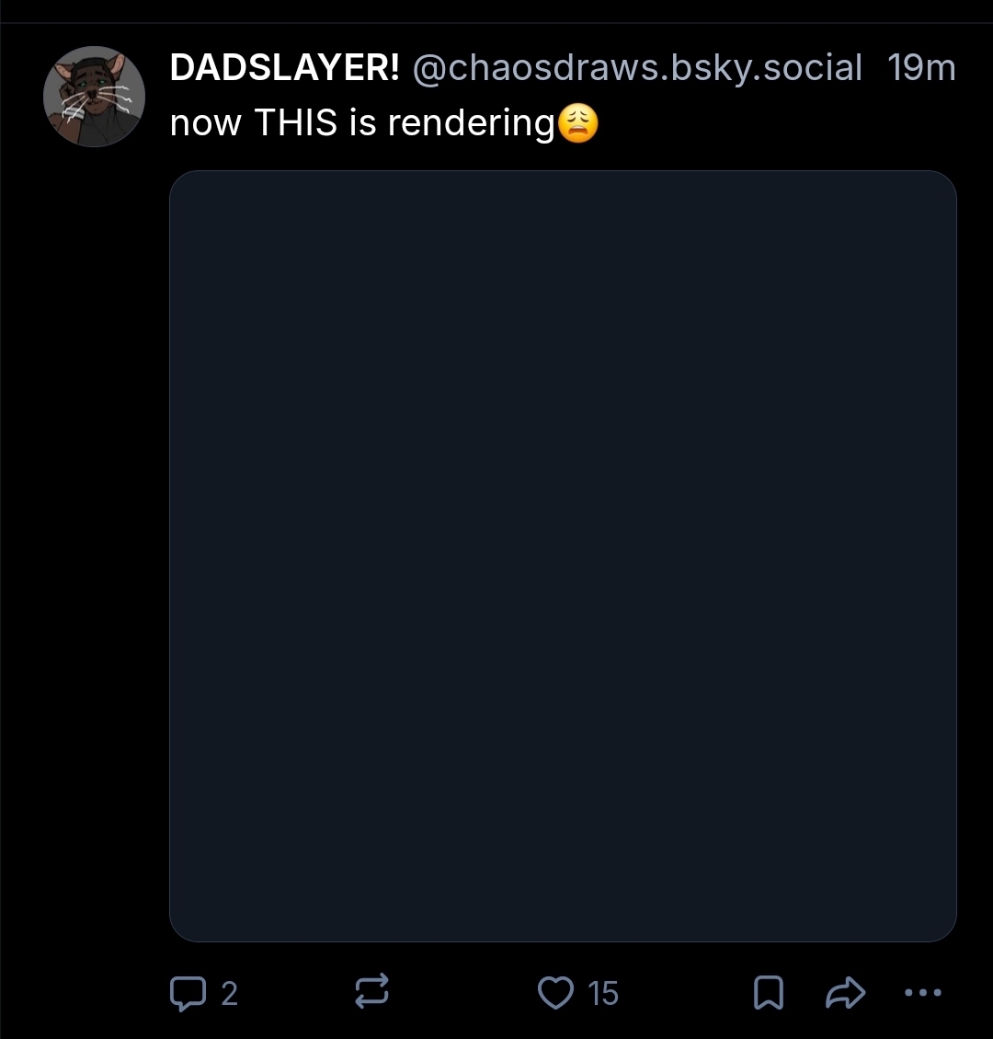The image size is (993, 1039).
Task: Bookmark the DADSLAYER! post
Action: pos(768,993)
